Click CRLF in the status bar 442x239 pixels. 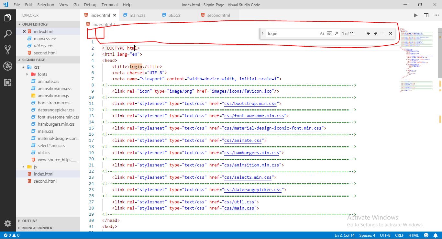[x=399, y=235]
